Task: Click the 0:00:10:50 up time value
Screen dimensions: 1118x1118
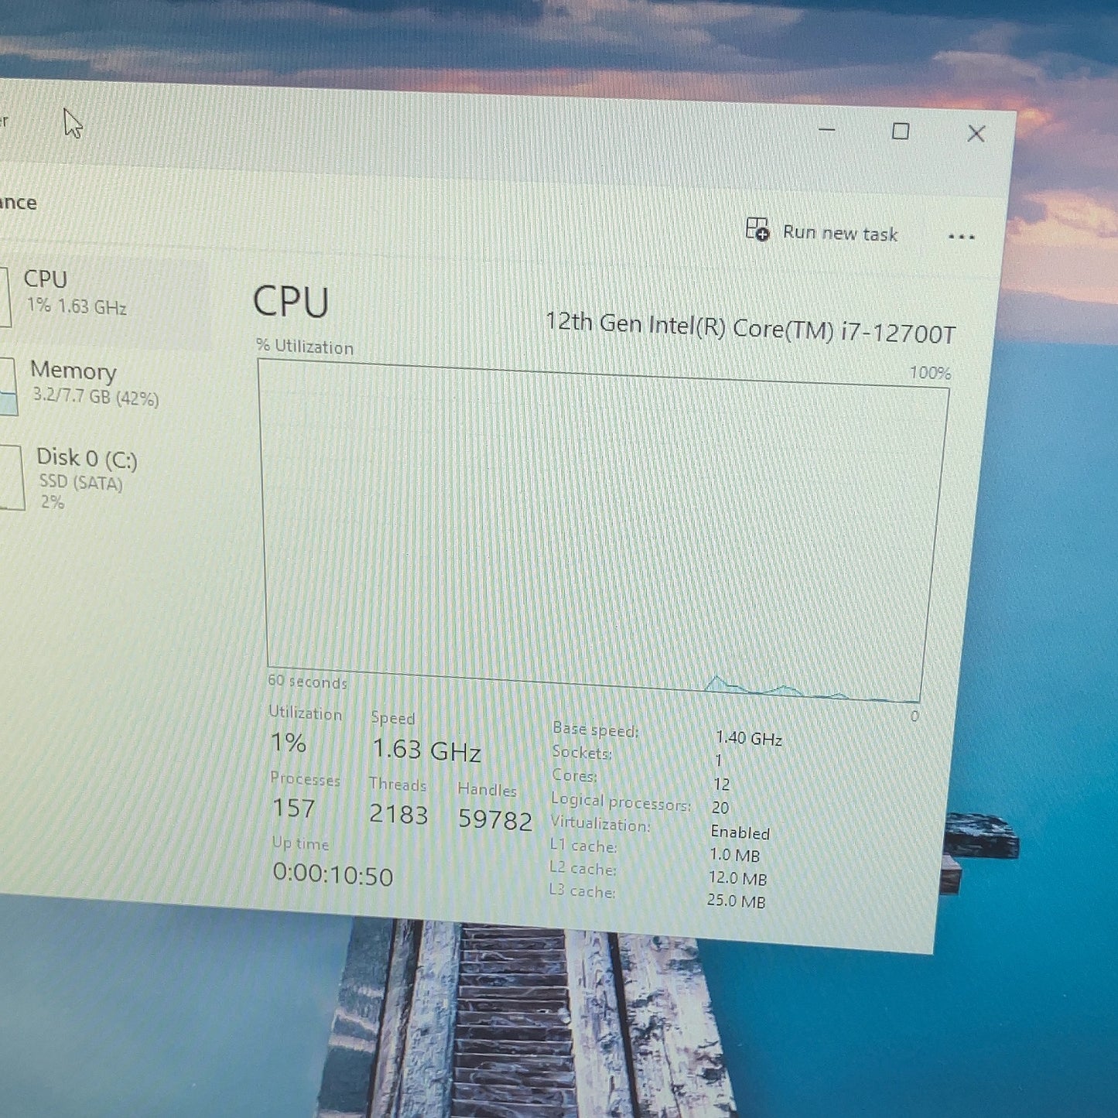Action: (x=333, y=875)
